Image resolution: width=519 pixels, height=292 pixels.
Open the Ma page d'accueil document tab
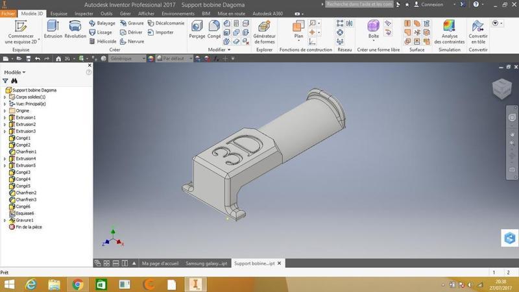(160, 263)
